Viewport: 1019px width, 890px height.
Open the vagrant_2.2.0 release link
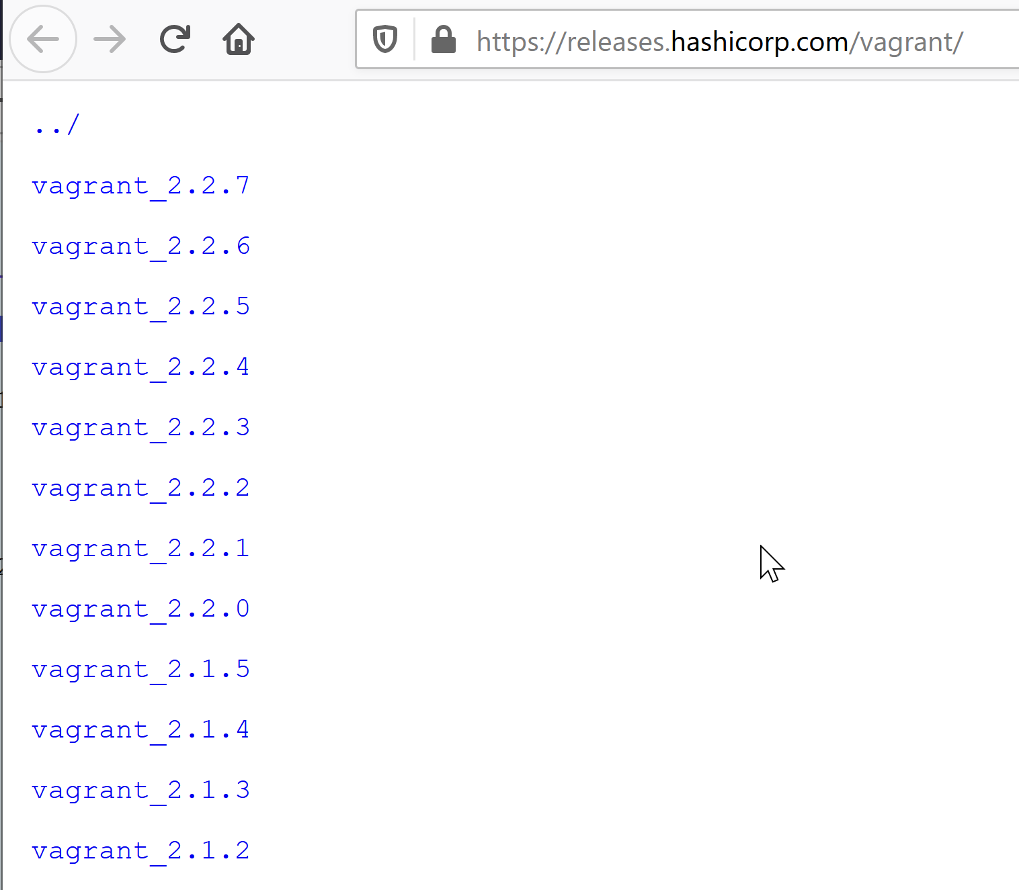[x=140, y=609]
